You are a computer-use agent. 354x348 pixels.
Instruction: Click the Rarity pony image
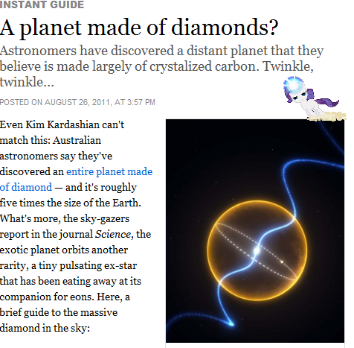[314, 99]
